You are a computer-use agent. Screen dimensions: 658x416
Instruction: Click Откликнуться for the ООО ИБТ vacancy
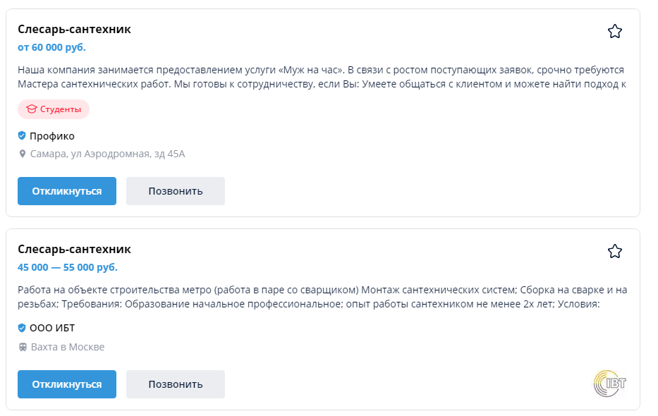click(67, 384)
